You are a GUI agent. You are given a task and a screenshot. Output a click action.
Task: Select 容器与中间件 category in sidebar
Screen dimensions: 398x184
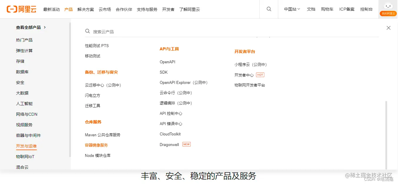pos(29,135)
